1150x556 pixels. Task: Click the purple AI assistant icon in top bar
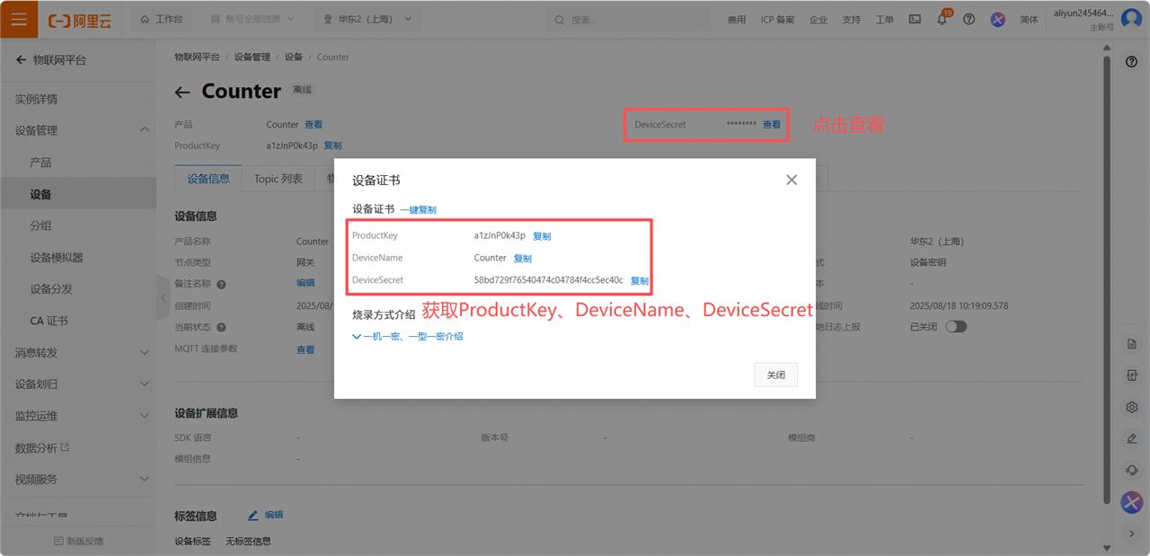997,19
